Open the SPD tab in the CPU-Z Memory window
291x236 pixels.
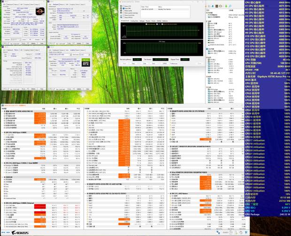[22, 50]
